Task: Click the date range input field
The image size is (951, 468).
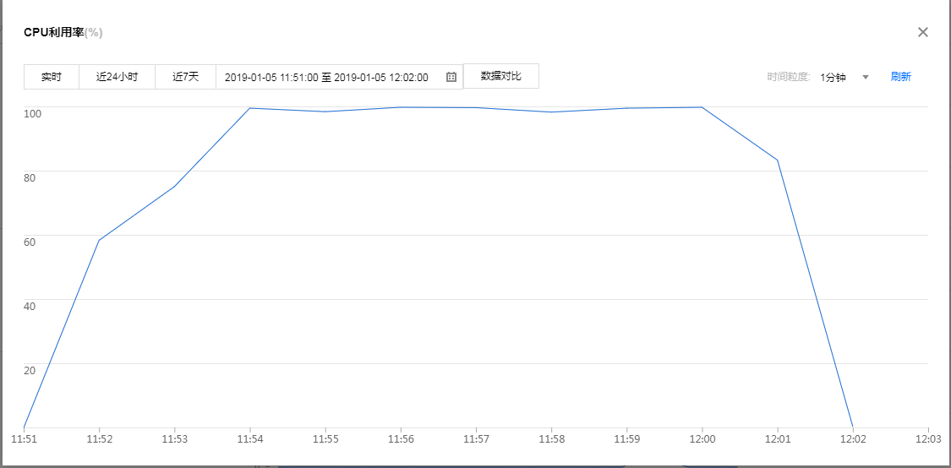Action: (326, 77)
